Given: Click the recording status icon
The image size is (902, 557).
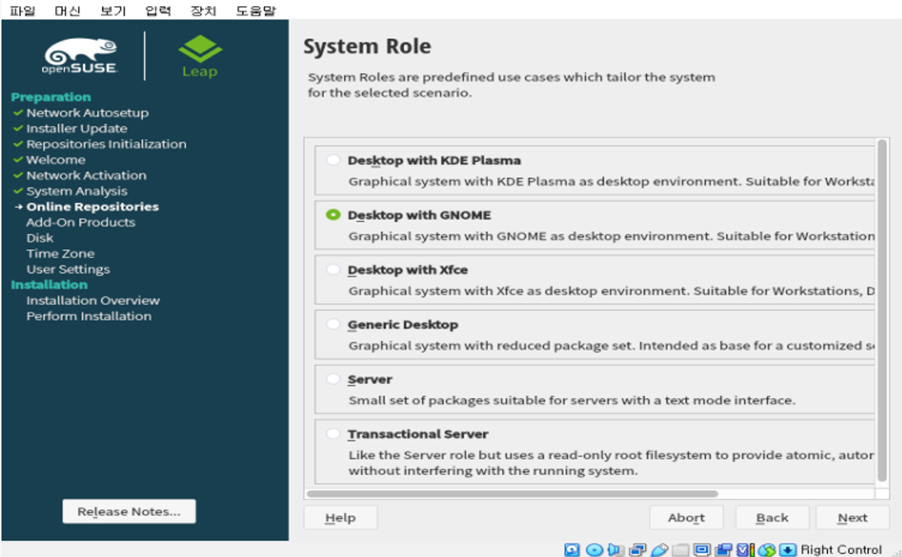Looking at the screenshot, I should point(723,550).
